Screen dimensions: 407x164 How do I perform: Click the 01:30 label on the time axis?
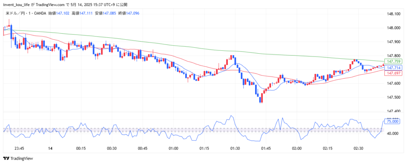(x=235, y=148)
